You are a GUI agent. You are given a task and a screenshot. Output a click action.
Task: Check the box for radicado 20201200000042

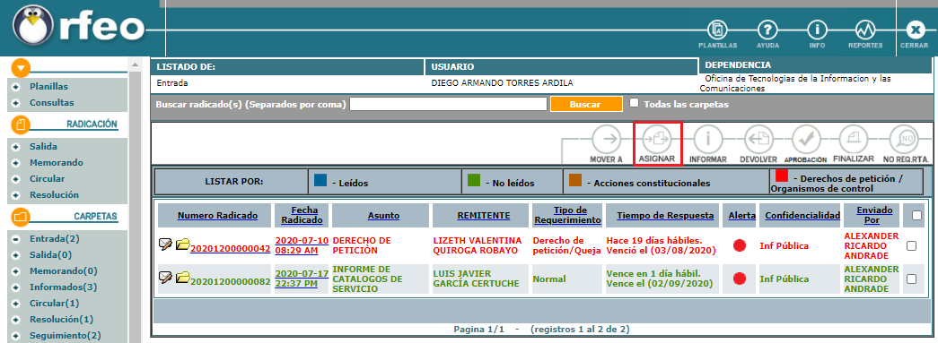912,245
